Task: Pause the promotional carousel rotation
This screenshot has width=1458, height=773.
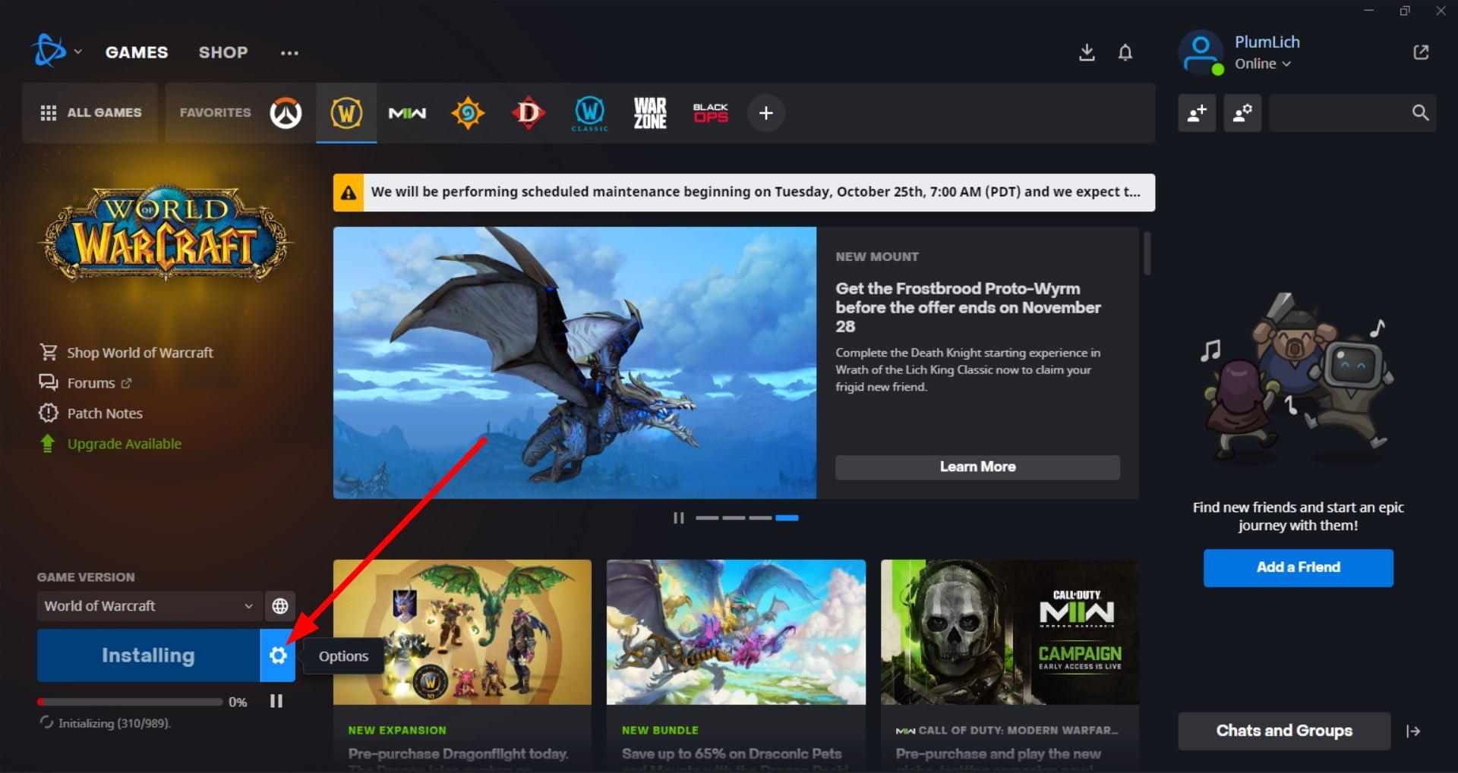Action: click(x=678, y=517)
